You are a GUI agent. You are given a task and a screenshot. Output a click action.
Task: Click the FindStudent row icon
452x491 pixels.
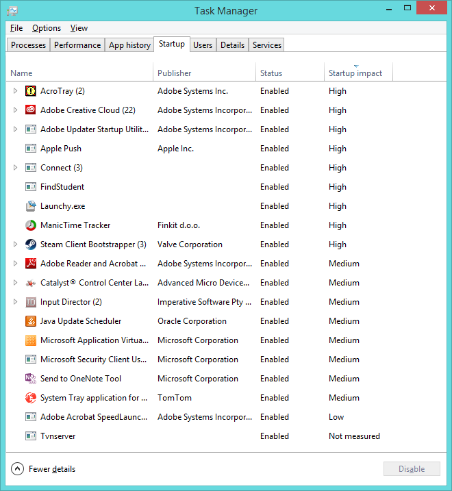(x=31, y=187)
